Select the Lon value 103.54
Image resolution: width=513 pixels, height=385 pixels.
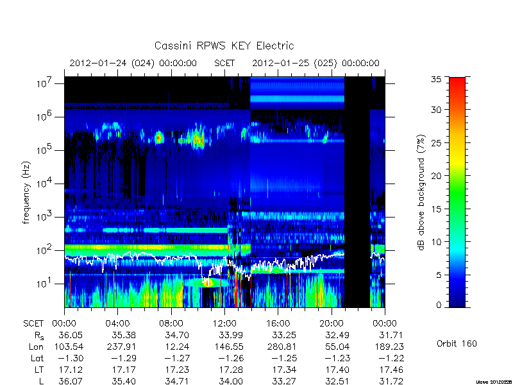(x=69, y=346)
